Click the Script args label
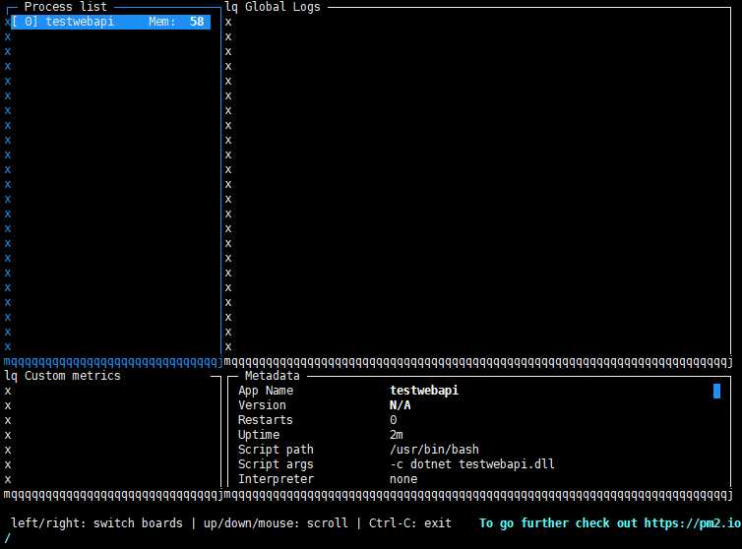742x549 pixels. 276,464
